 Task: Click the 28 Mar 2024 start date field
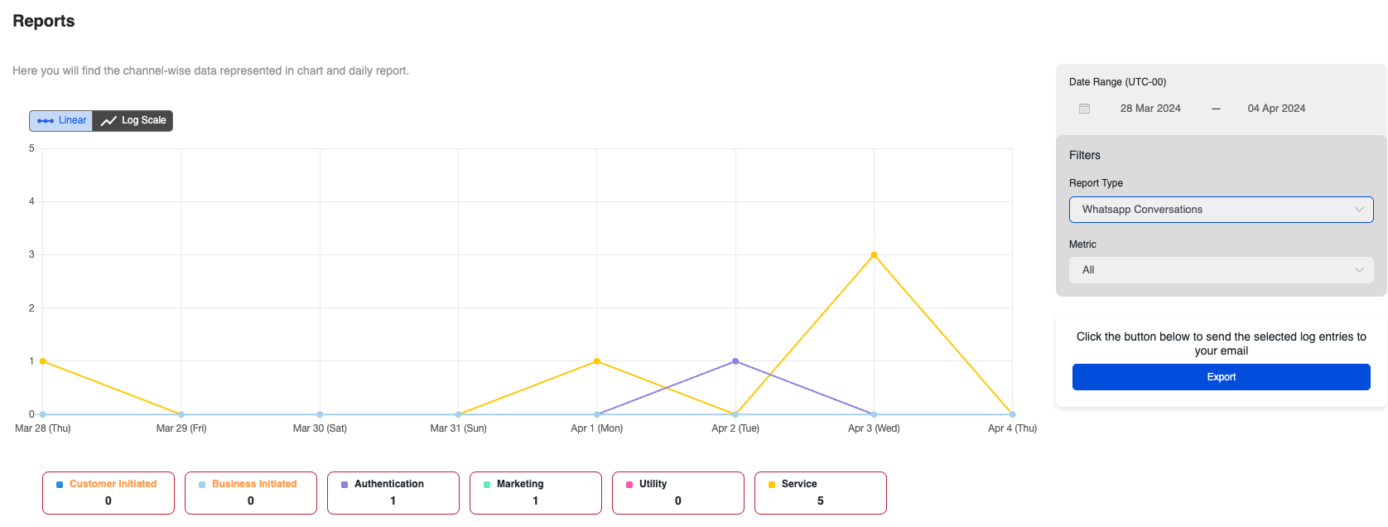1149,109
